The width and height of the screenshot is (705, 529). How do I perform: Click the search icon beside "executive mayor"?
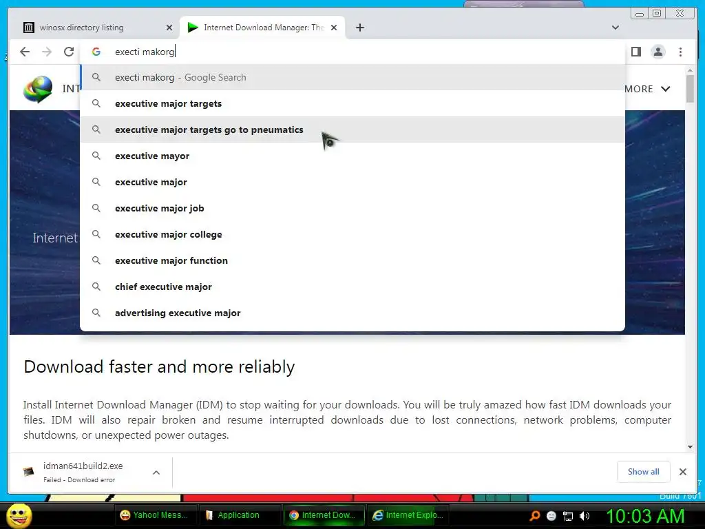coord(96,156)
